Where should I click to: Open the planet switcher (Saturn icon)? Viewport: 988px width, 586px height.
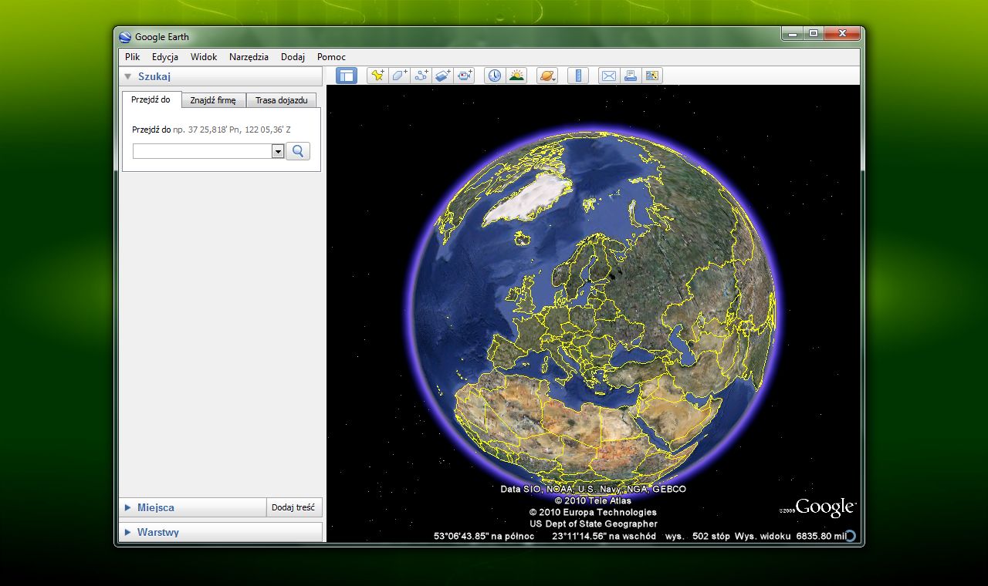547,76
